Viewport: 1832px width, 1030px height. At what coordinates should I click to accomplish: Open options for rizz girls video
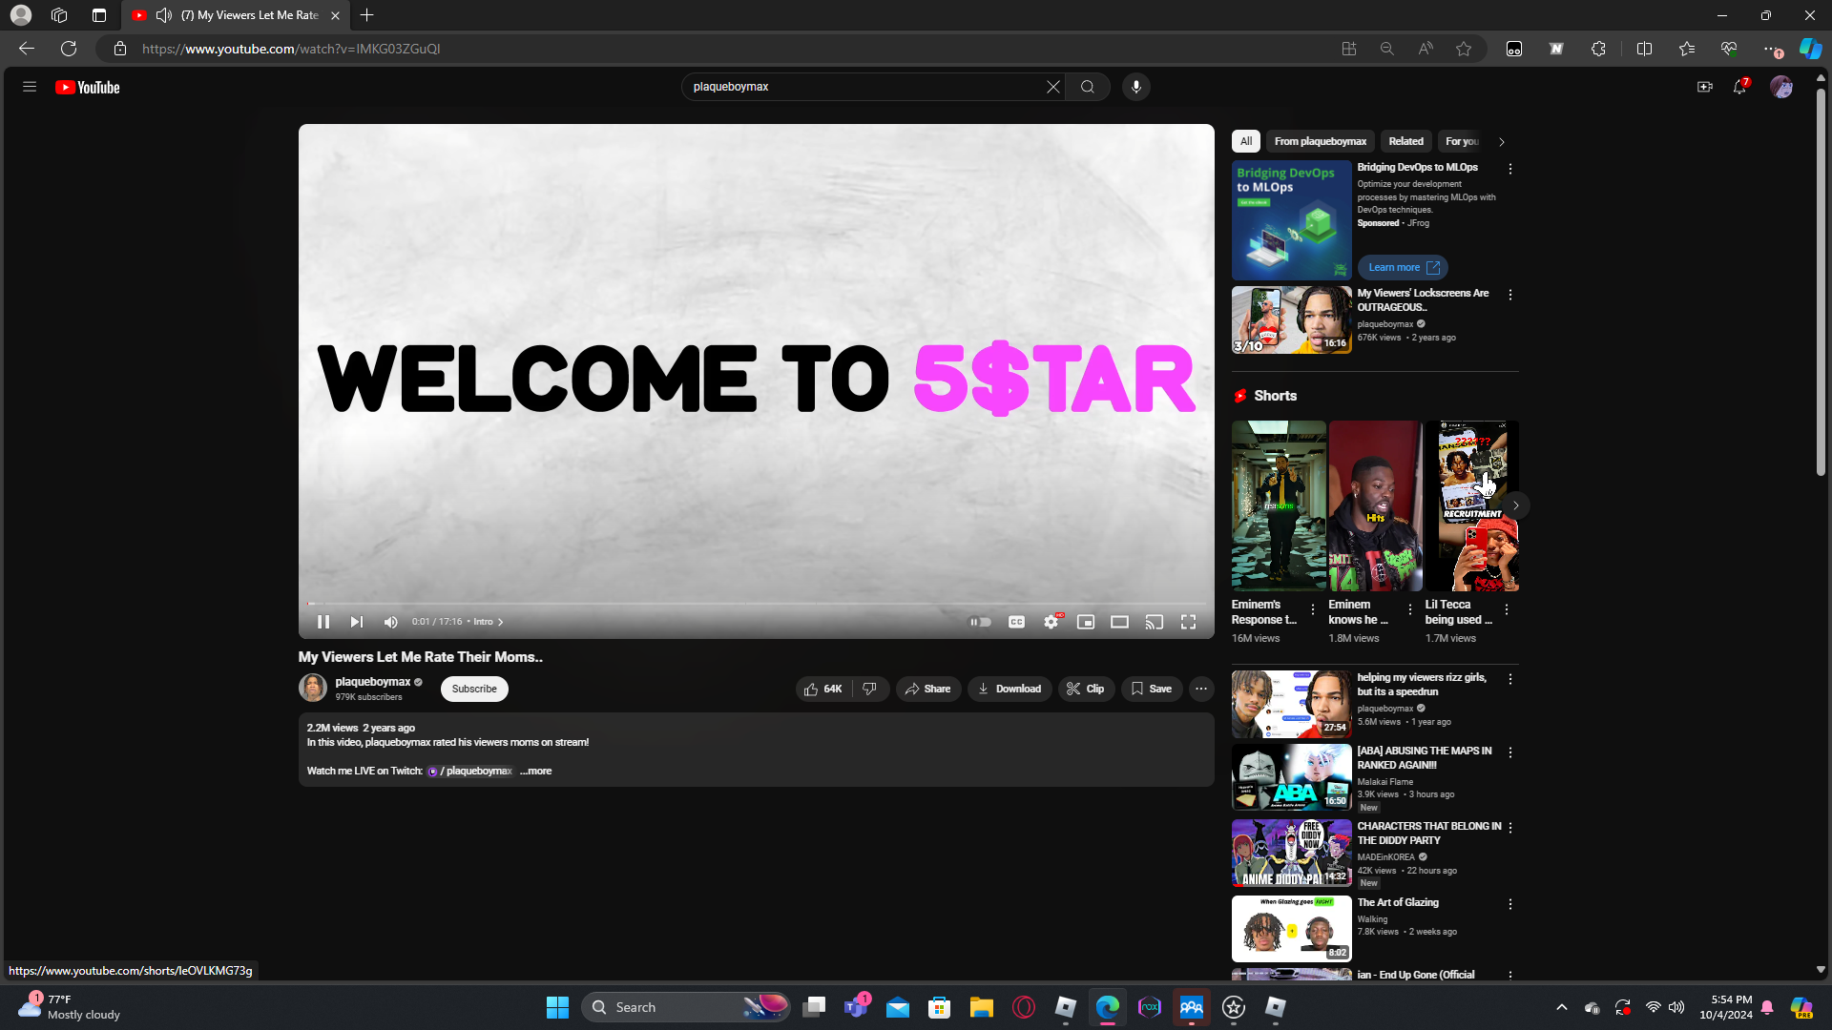1510,679
